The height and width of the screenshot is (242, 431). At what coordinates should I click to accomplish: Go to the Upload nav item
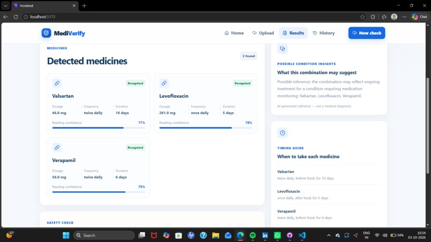point(263,33)
